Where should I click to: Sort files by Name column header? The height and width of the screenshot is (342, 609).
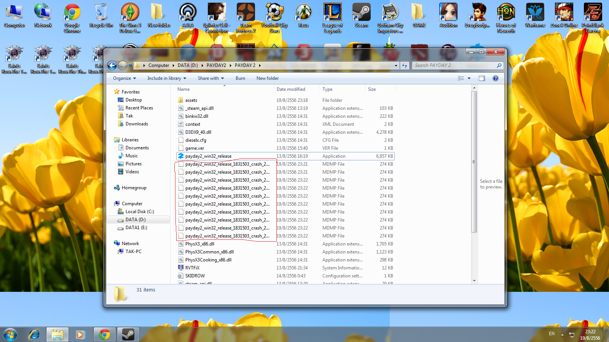point(225,89)
